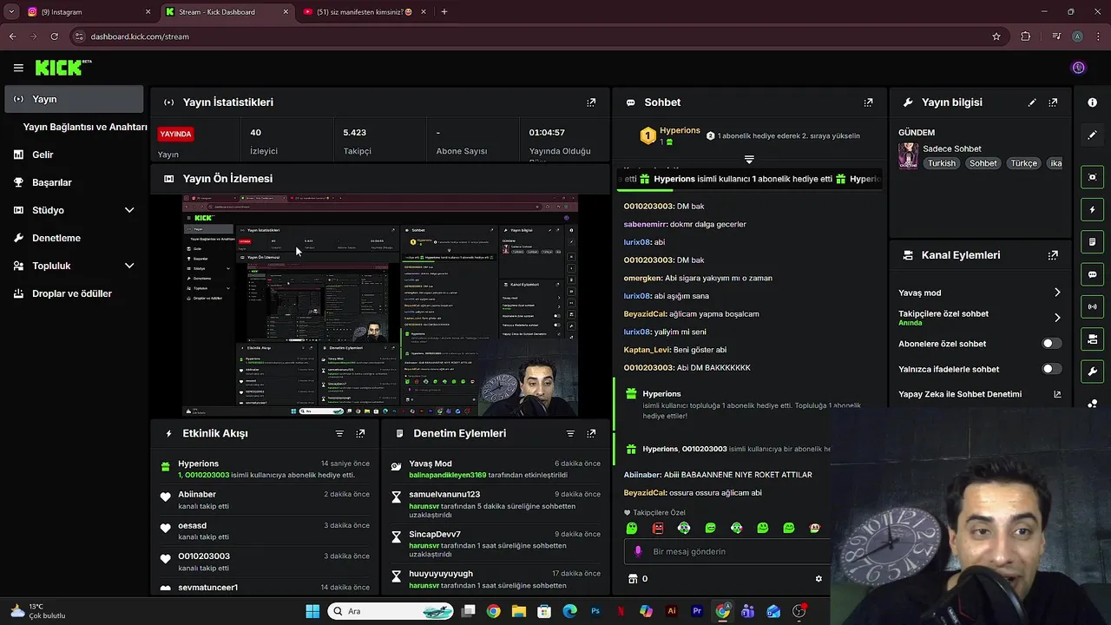Expand the gift leaderboard arrow below Hyperions

[x=749, y=160]
